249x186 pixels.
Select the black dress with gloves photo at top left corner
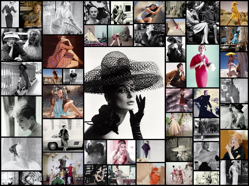(x=10, y=14)
